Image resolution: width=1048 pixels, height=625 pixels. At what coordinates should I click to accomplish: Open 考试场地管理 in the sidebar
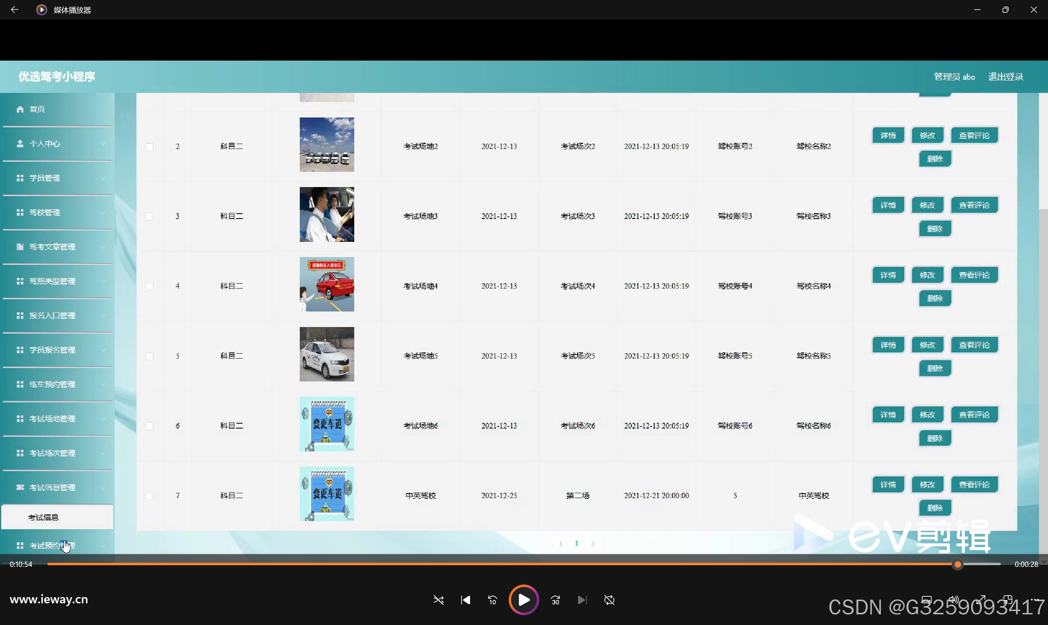pyautogui.click(x=57, y=419)
